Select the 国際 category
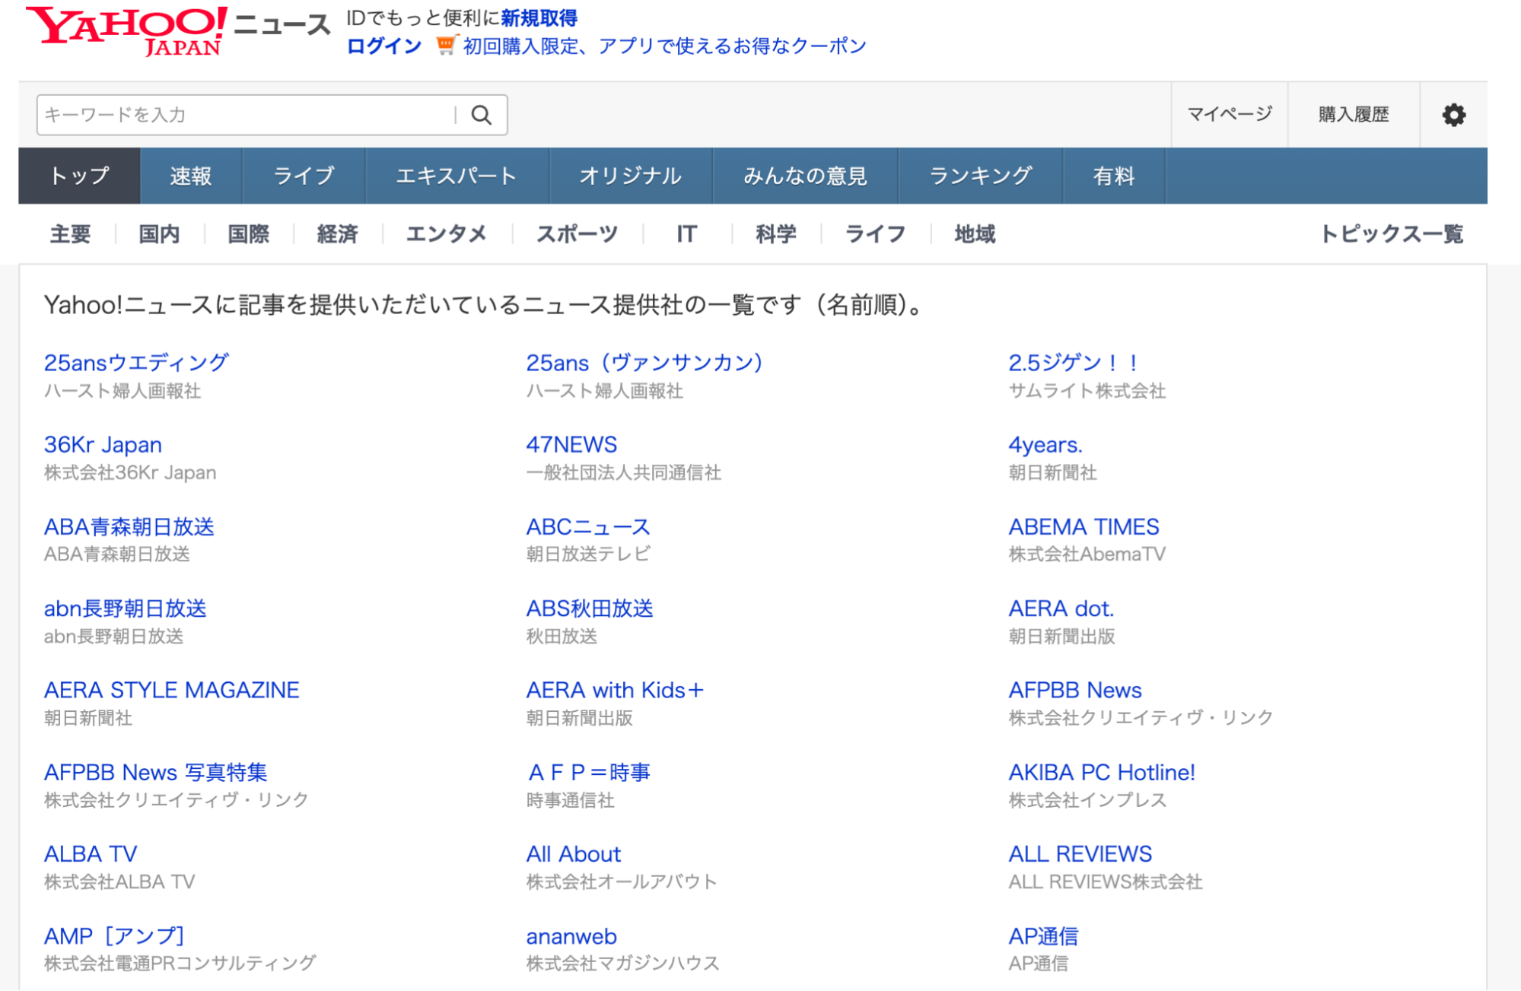This screenshot has height=991, width=1521. [x=248, y=233]
